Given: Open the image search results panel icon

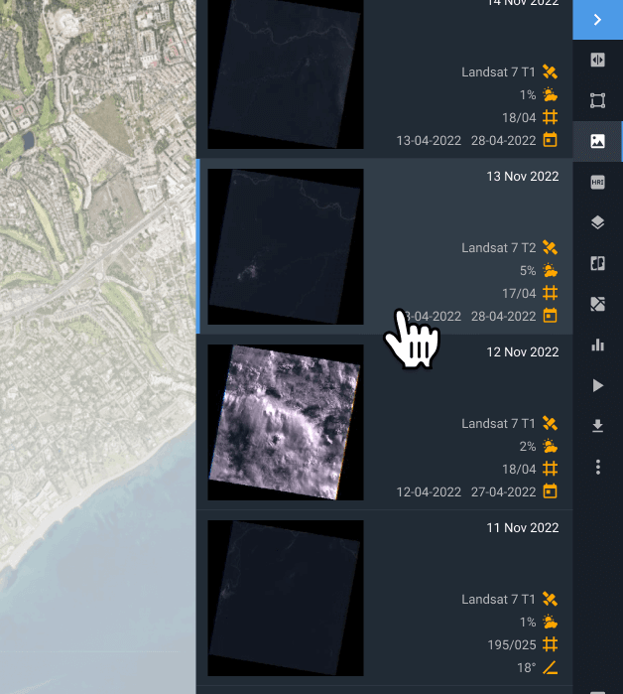Looking at the screenshot, I should coord(597,141).
